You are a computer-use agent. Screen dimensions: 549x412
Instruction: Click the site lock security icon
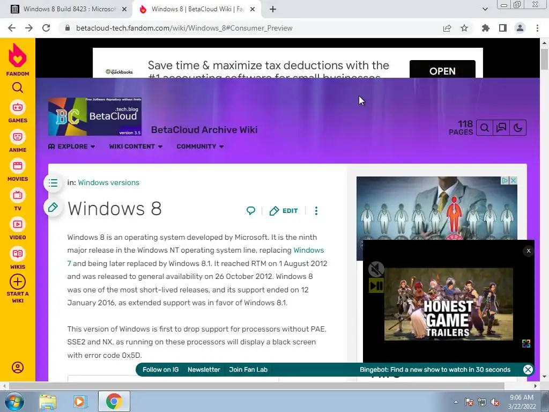click(x=68, y=28)
